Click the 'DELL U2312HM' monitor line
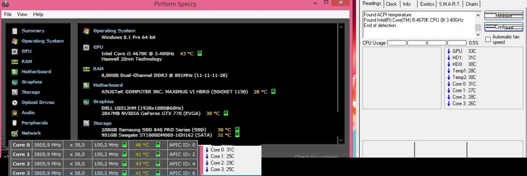527x176 pixels. click(142, 108)
